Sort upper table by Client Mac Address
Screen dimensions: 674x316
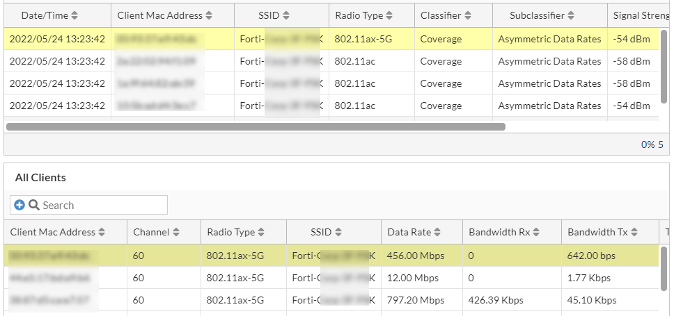pyautogui.click(x=209, y=15)
